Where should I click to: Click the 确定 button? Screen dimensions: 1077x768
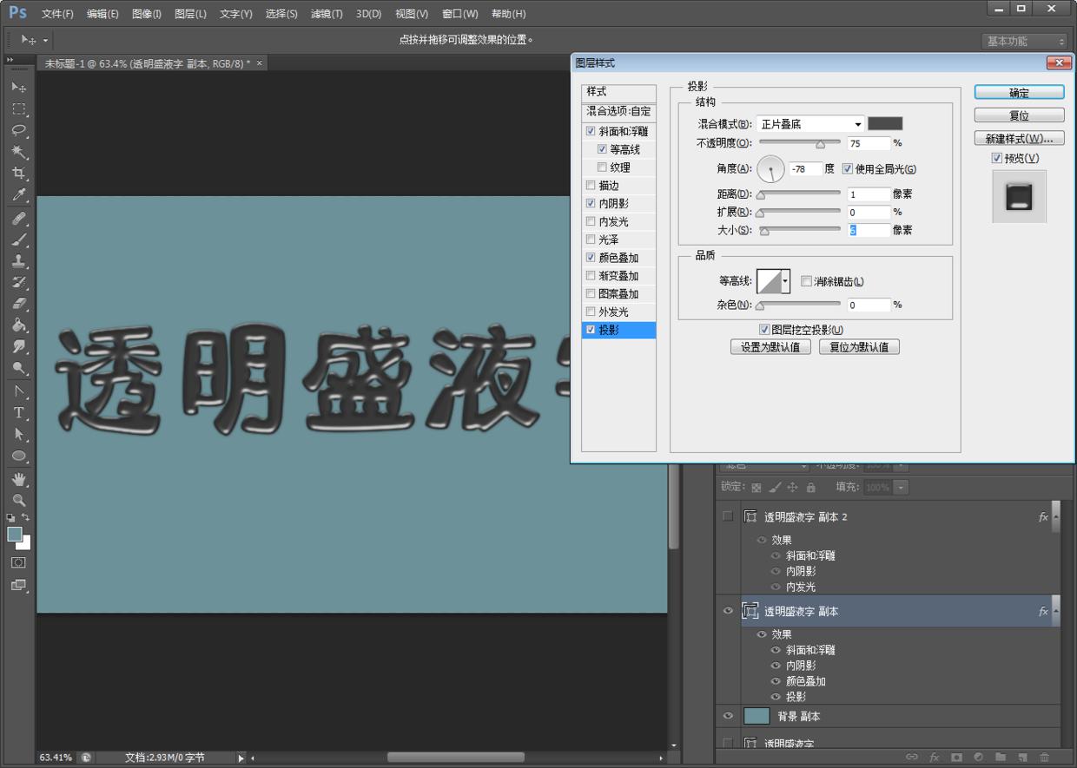pyautogui.click(x=1018, y=92)
